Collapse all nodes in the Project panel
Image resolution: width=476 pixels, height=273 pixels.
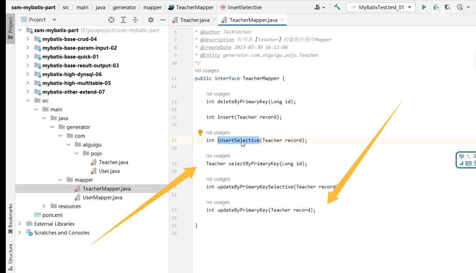click(x=135, y=20)
